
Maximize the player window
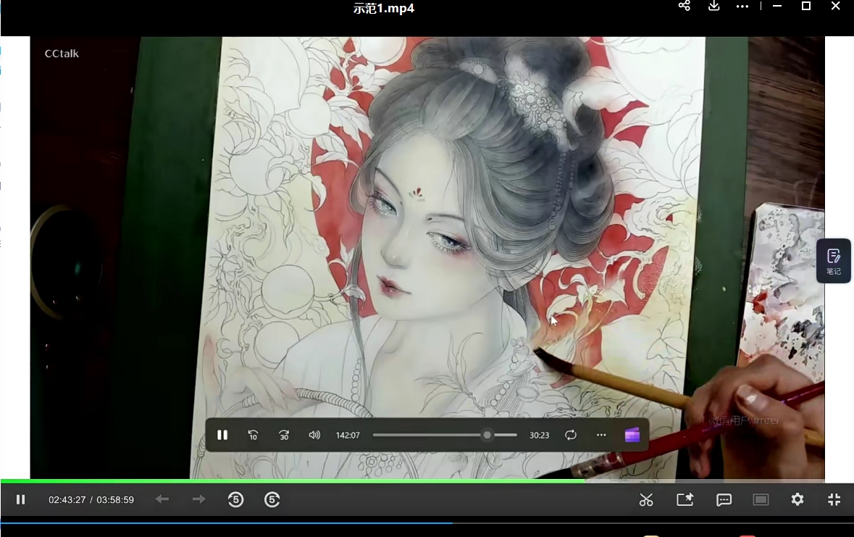coord(806,6)
